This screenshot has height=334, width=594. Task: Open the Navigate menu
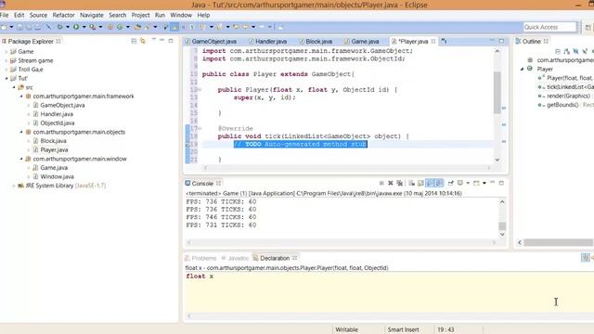tap(92, 15)
